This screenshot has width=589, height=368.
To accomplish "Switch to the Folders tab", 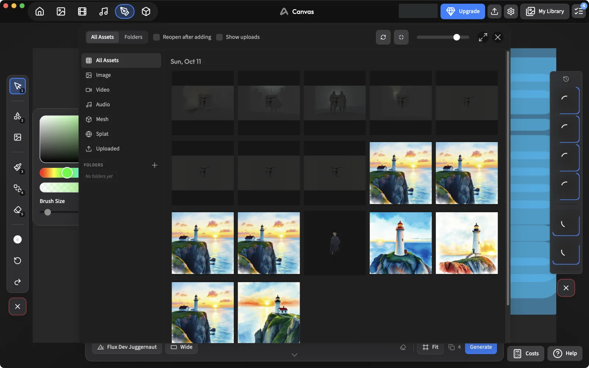I will 133,37.
